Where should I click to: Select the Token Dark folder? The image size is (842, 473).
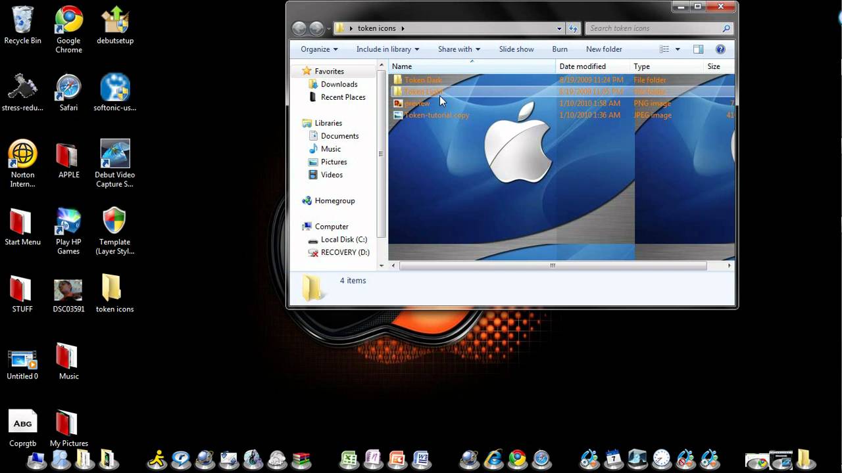423,80
